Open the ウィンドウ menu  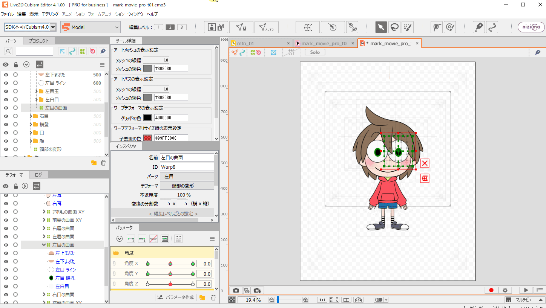(x=135, y=14)
